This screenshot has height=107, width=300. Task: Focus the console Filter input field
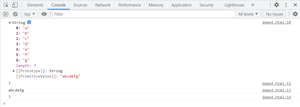click(x=144, y=14)
